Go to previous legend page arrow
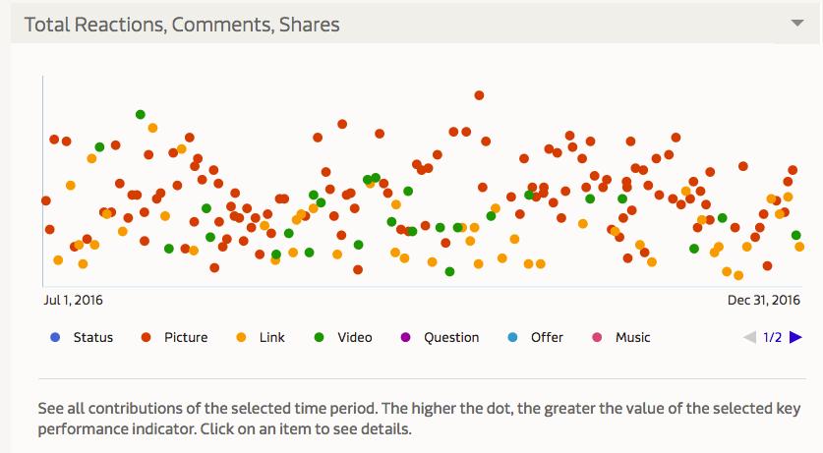This screenshot has height=453, width=823. [749, 337]
